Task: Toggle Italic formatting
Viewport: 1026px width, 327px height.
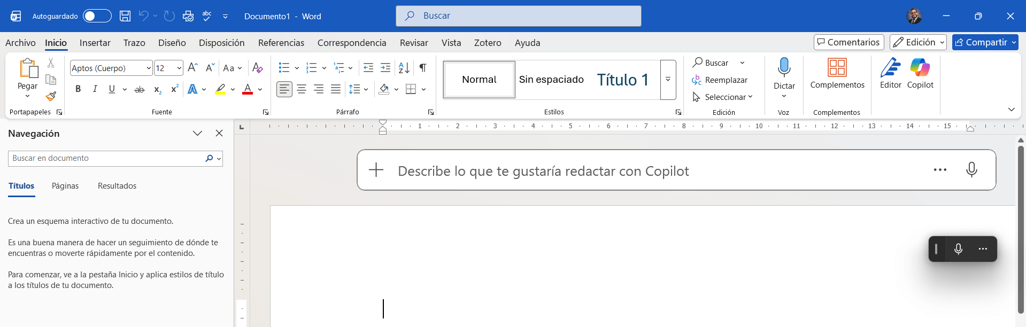Action: 95,89
